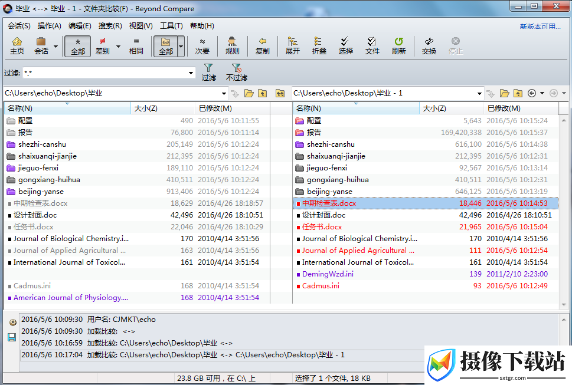Viewport: 572px width, 385px height.
Task: Open right folder path dropdown arrow
Action: click(479, 94)
